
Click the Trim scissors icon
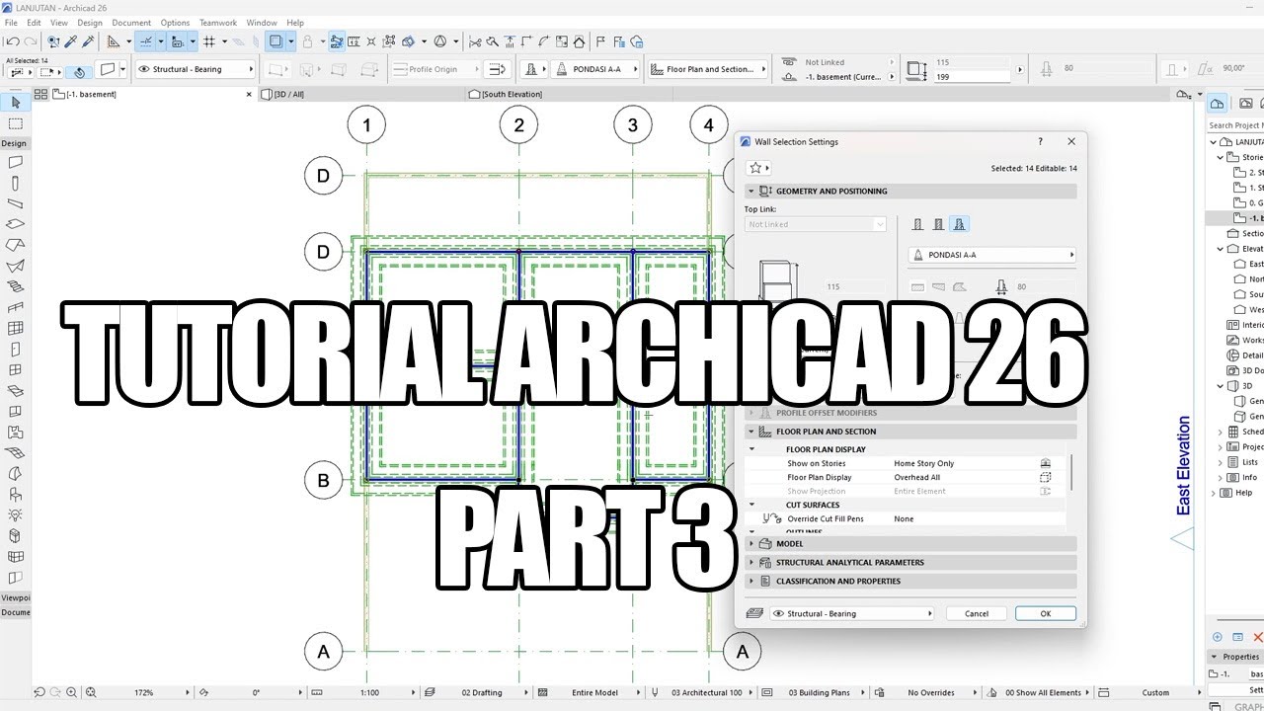475,41
